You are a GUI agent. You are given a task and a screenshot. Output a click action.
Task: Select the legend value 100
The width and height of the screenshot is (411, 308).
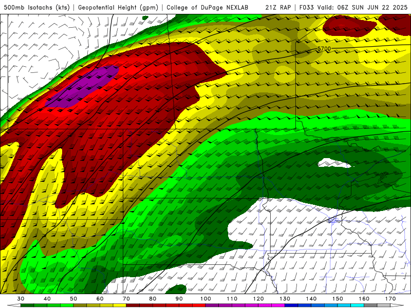coord(206,299)
